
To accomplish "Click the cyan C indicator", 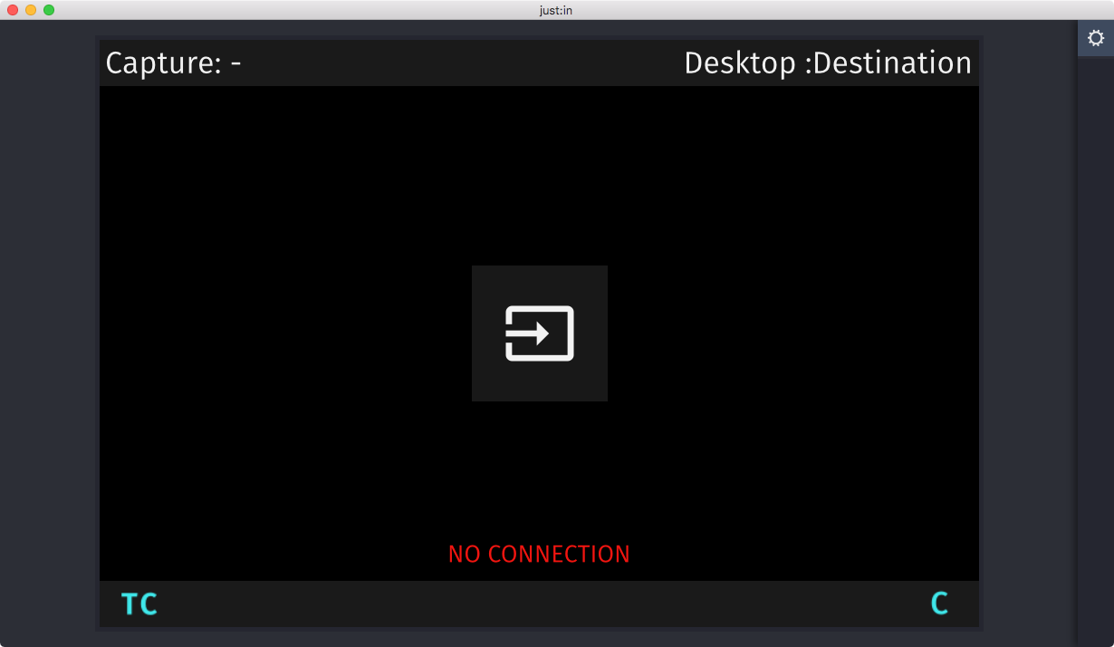I will click(939, 604).
